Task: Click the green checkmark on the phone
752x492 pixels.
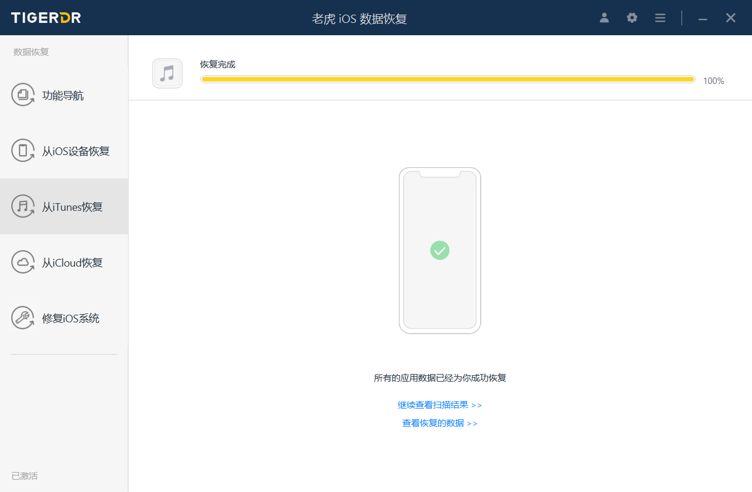Action: 439,250
